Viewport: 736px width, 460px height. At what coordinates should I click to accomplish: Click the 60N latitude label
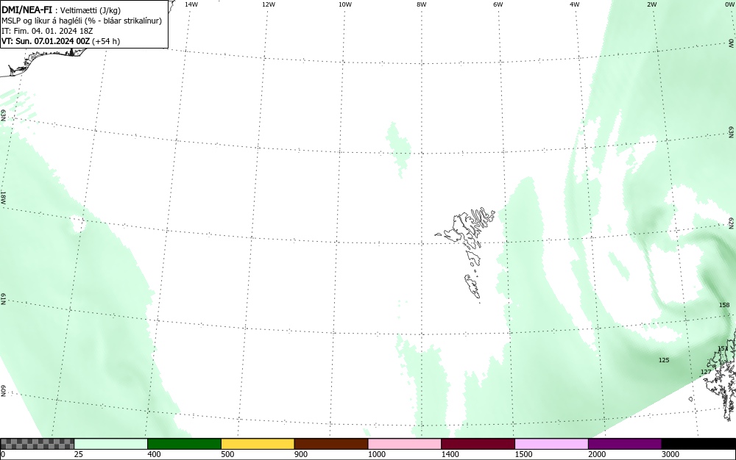pyautogui.click(x=3, y=391)
